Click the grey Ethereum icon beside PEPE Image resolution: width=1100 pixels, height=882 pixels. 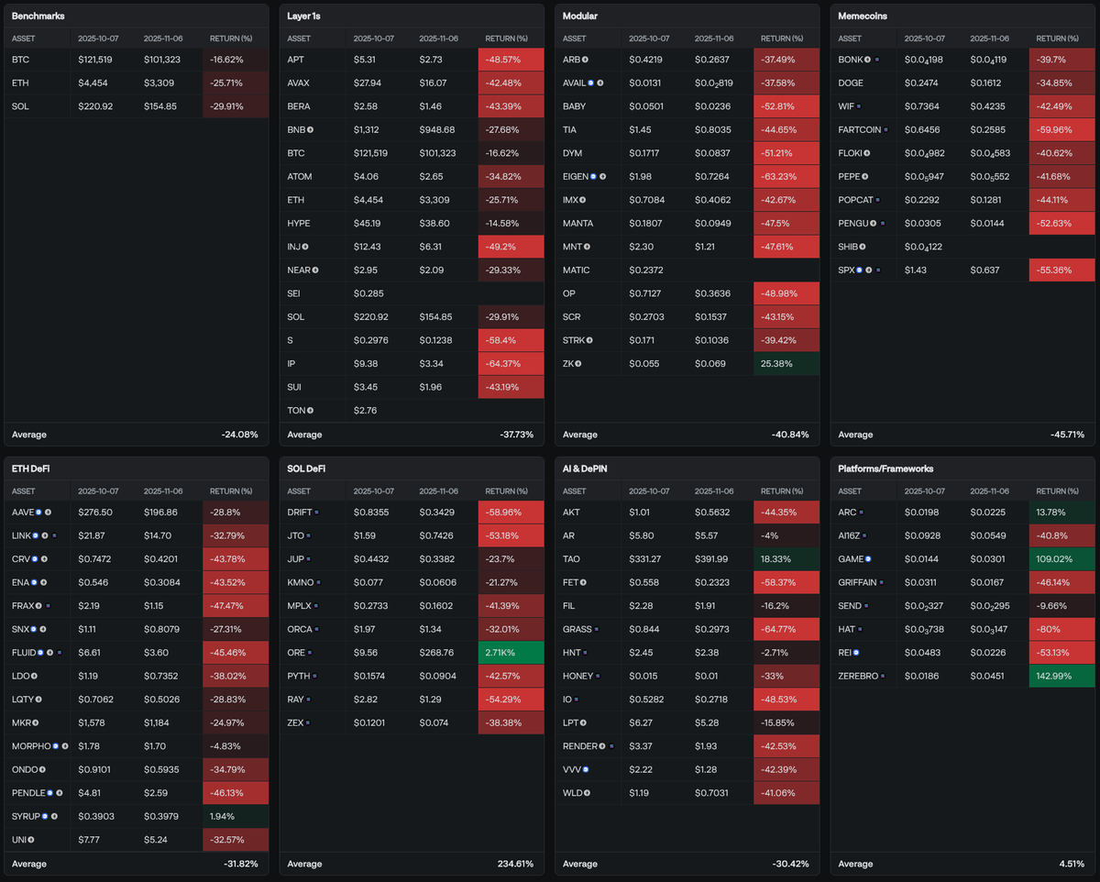(x=863, y=176)
